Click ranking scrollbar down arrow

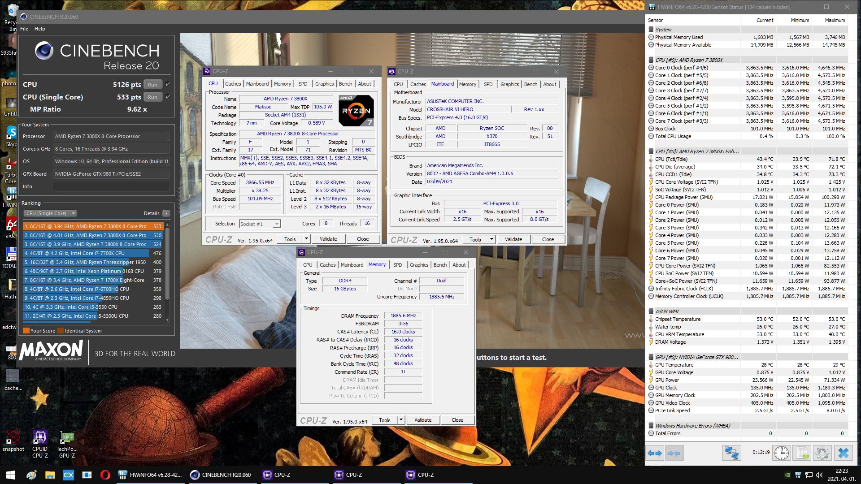coord(167,320)
